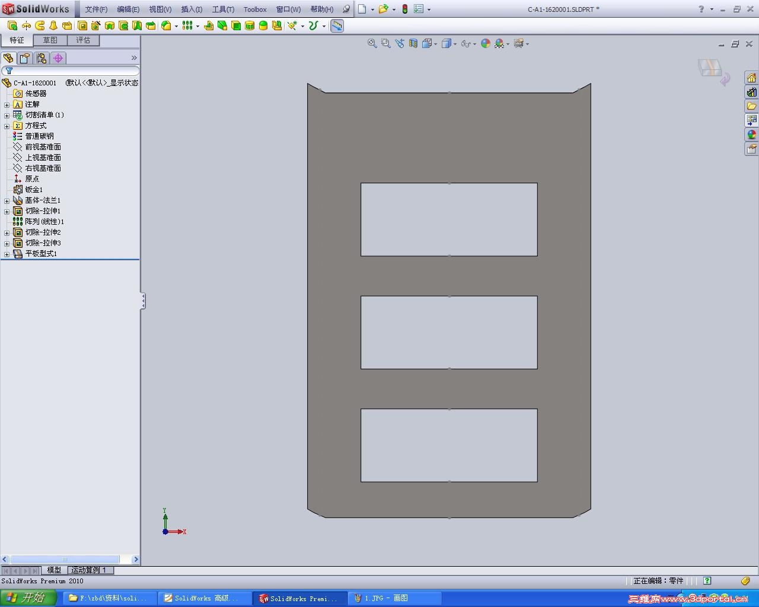Click the View Settings icon
The height and width of the screenshot is (607, 759).
519,43
